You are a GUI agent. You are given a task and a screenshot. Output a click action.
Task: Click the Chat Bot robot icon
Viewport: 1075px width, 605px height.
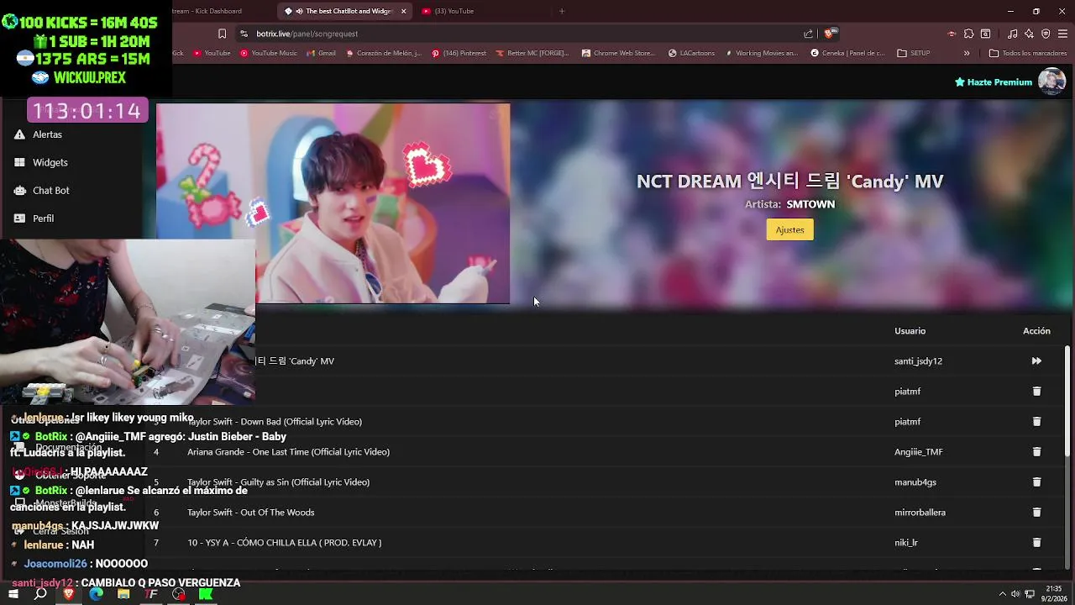click(x=19, y=191)
